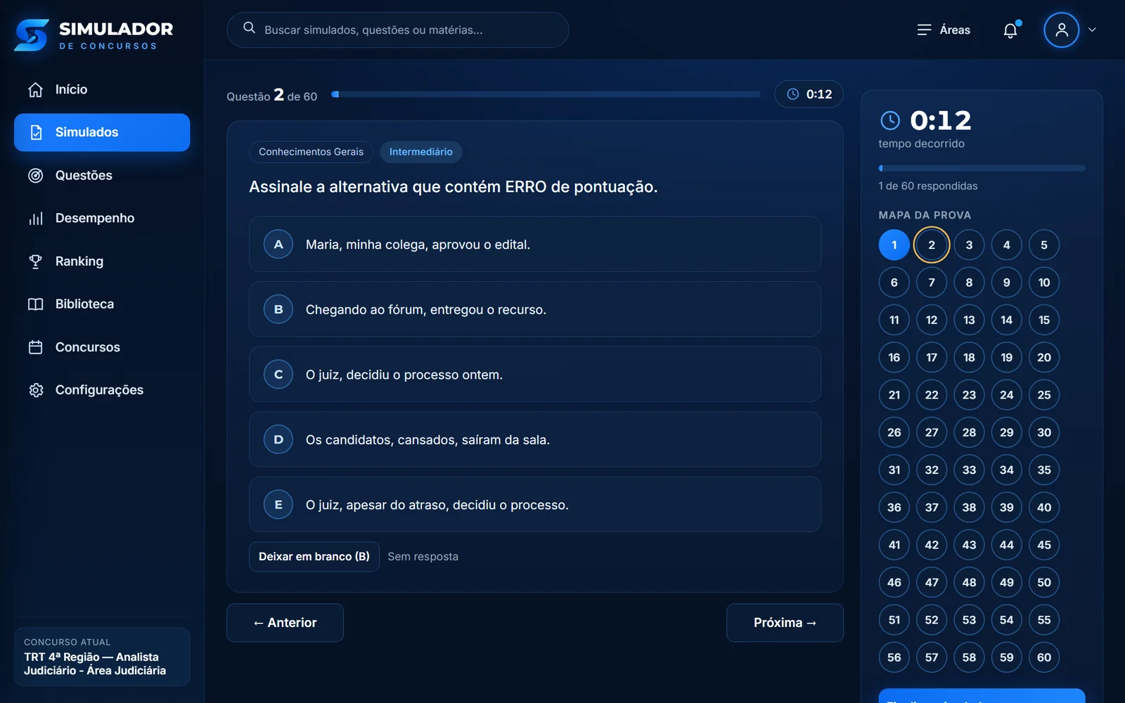Open question 60 from the exam map
Screen dimensions: 1125x703
1044,657
